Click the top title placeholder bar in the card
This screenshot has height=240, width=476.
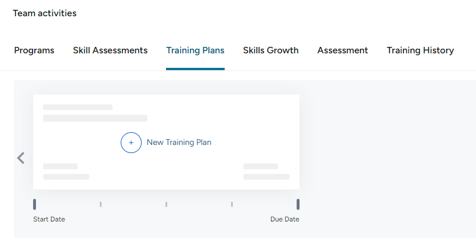[x=78, y=107]
